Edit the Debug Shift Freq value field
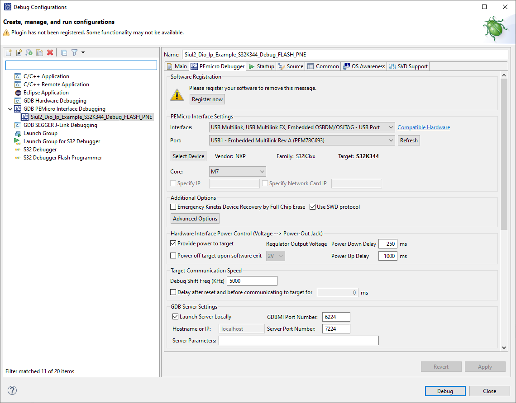516x403 pixels. (x=252, y=281)
